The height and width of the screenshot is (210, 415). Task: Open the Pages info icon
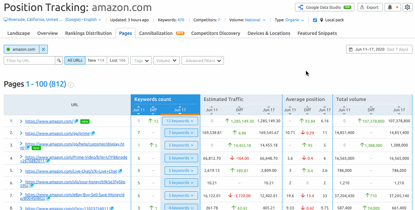click(x=71, y=85)
